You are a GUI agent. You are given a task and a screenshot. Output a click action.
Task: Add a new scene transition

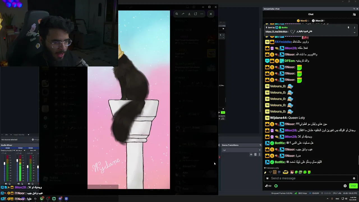coord(251,155)
